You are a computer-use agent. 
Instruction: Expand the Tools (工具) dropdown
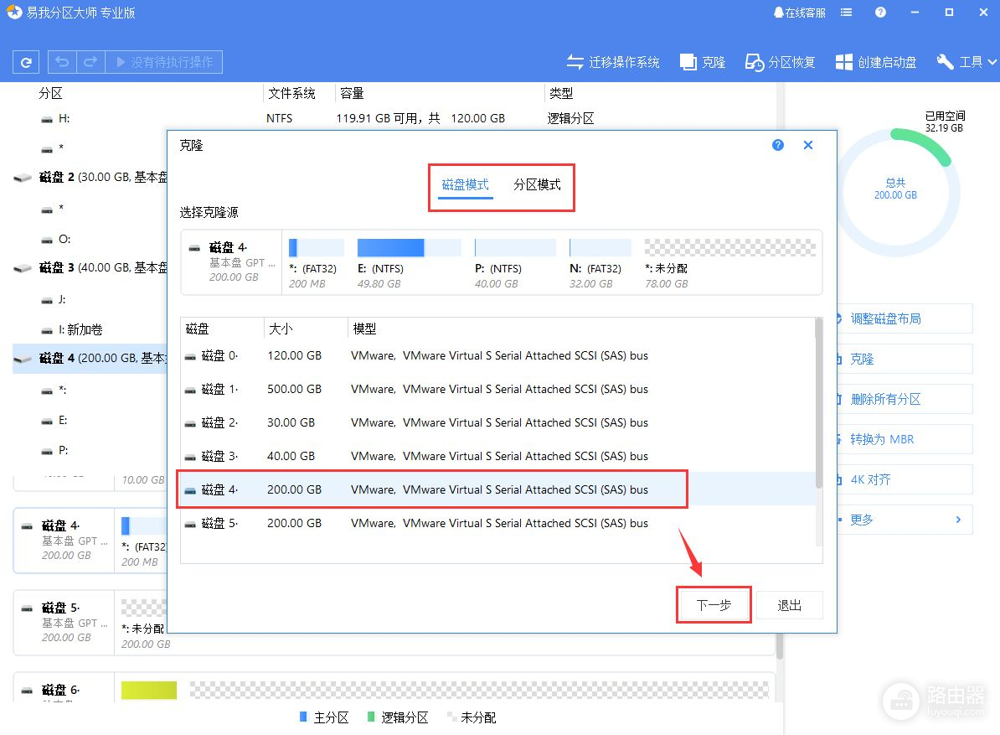[x=967, y=62]
